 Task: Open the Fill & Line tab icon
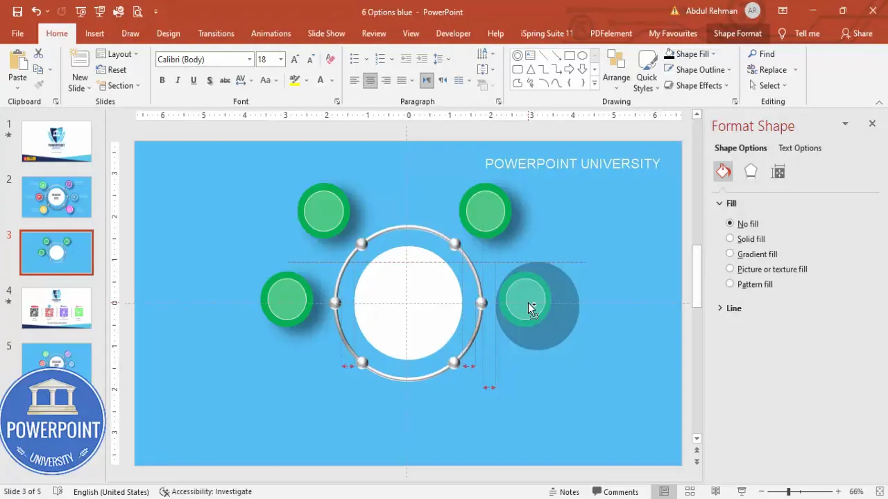tap(723, 171)
